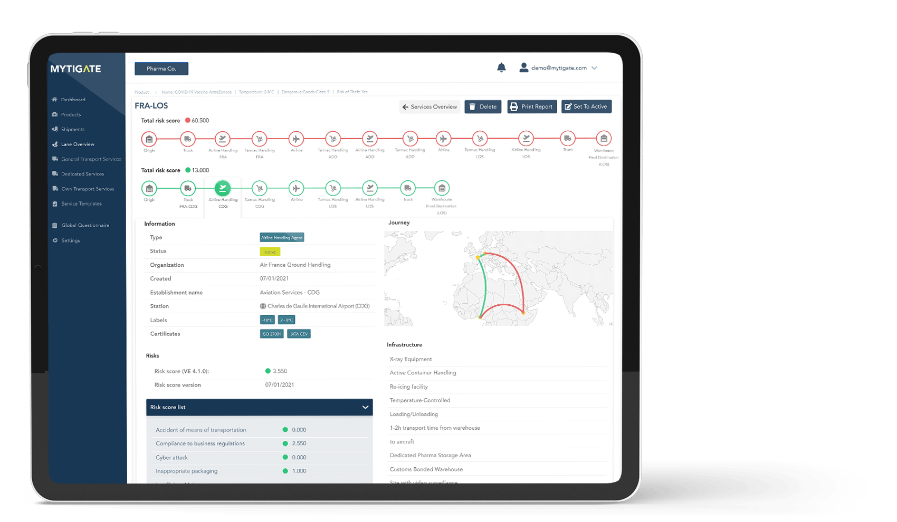The image size is (897, 522).
Task: Click 'Active Container Handling' infrastructure item
Action: tap(423, 373)
